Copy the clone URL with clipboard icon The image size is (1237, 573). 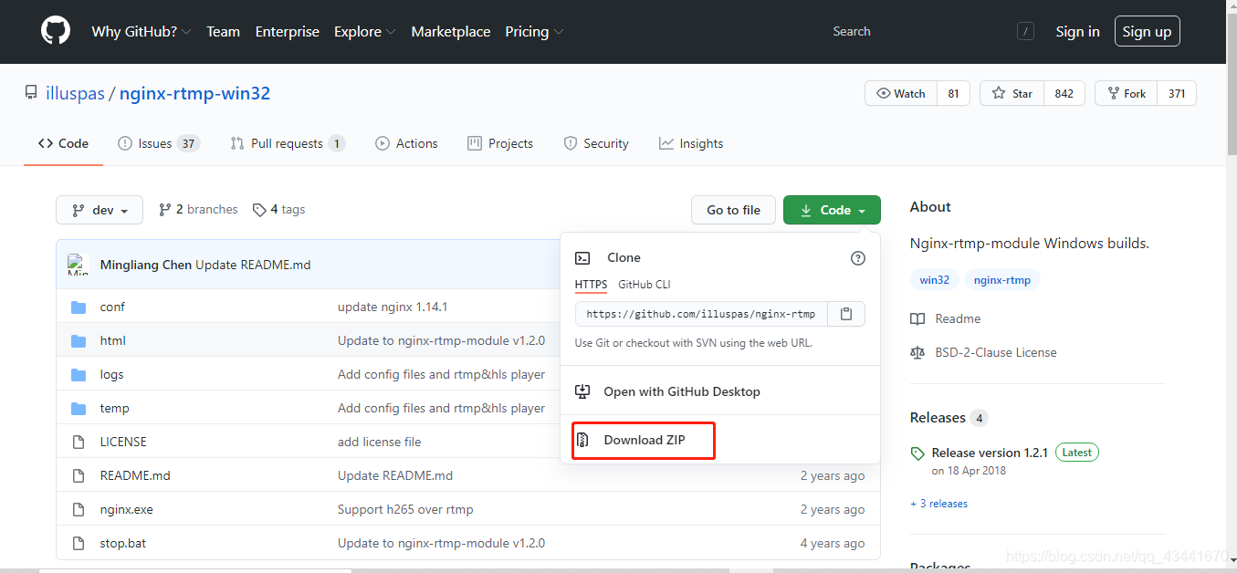pyautogui.click(x=846, y=314)
